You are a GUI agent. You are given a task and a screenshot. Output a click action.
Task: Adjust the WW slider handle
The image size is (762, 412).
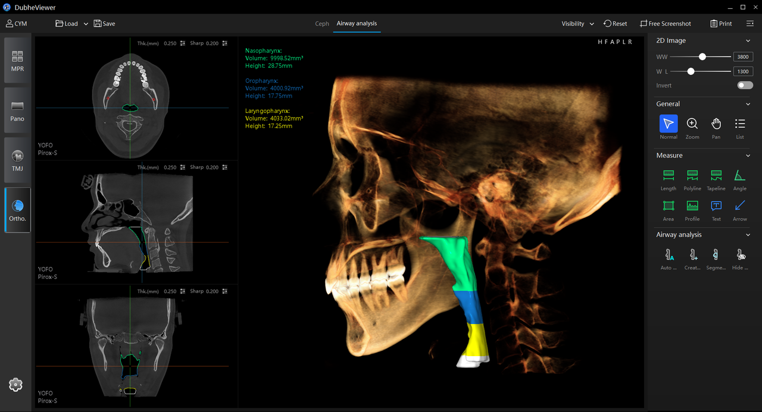pyautogui.click(x=702, y=57)
